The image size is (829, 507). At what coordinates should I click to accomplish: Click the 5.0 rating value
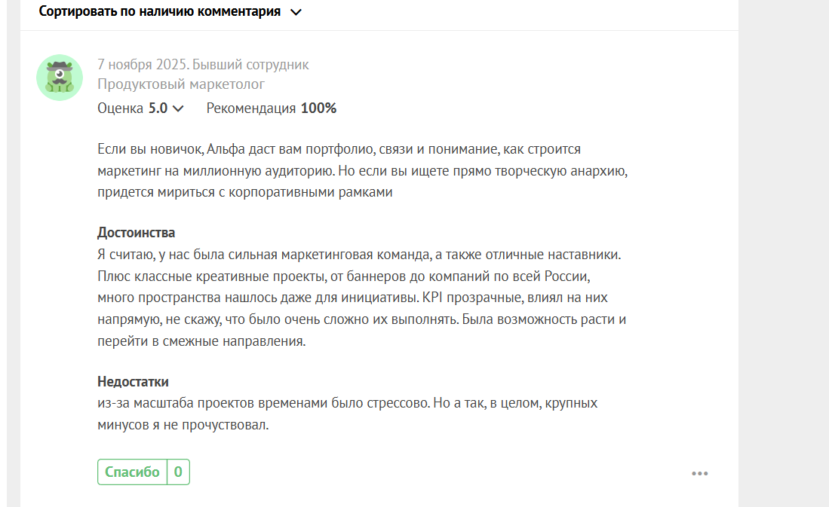tap(158, 108)
